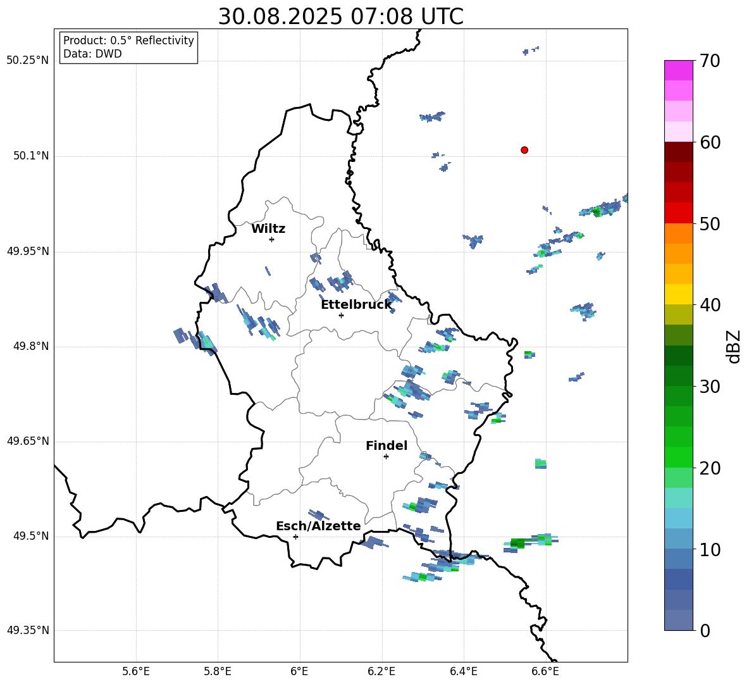Click the 6.4°E longitude label
The height and width of the screenshot is (684, 749).
[463, 672]
